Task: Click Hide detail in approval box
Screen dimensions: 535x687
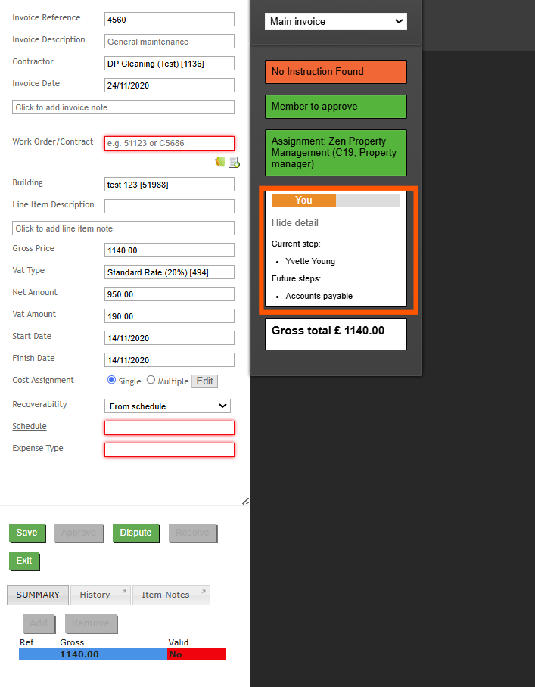Action: [x=295, y=222]
